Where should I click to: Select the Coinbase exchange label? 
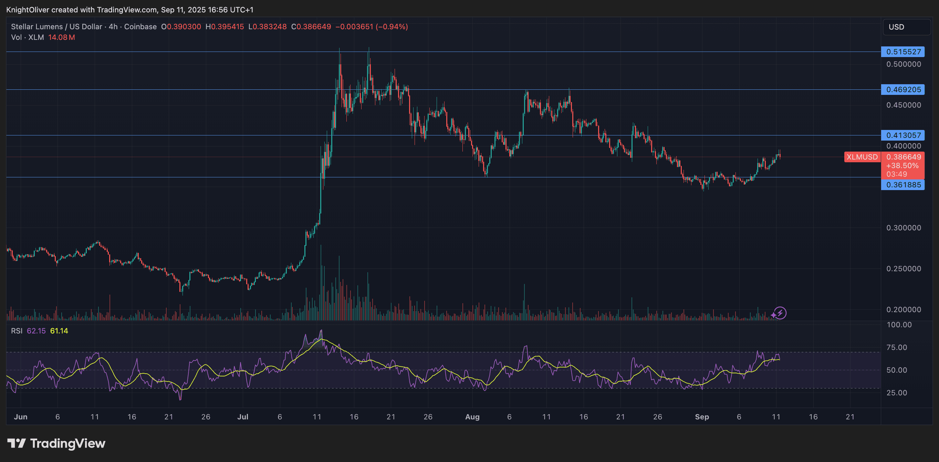point(140,26)
